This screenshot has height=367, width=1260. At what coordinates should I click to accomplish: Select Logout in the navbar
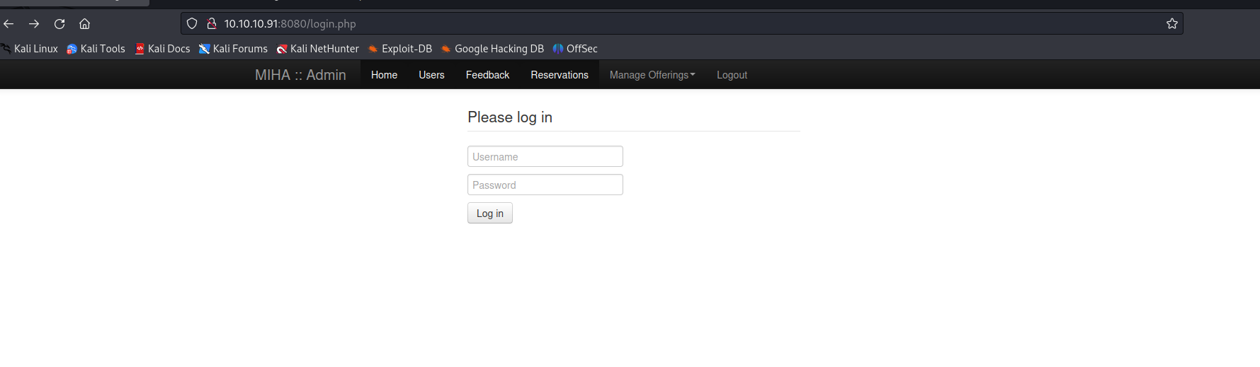tap(732, 75)
